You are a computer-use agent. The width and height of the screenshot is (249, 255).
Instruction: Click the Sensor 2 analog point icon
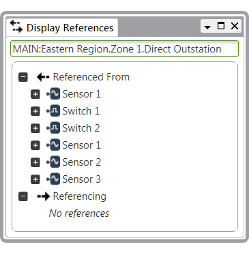pos(53,162)
